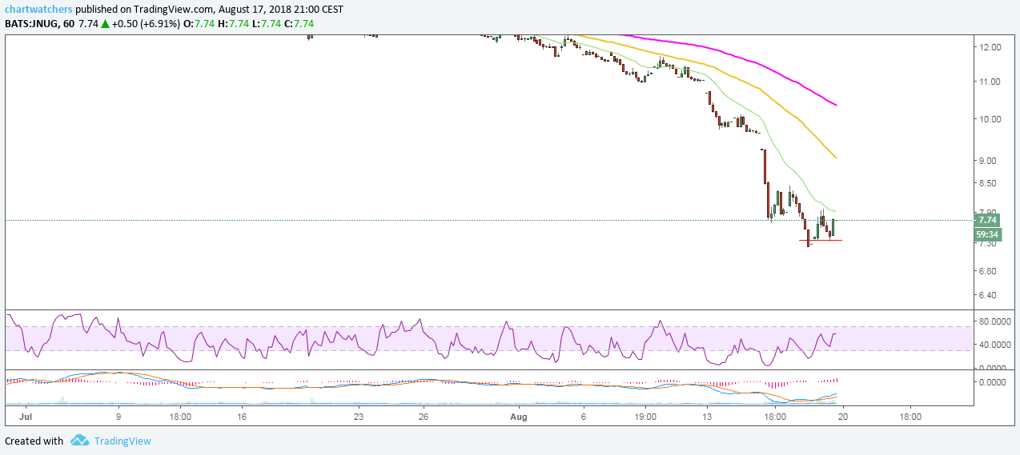Click the +0.50 (+6.91%) change value

(x=145, y=24)
